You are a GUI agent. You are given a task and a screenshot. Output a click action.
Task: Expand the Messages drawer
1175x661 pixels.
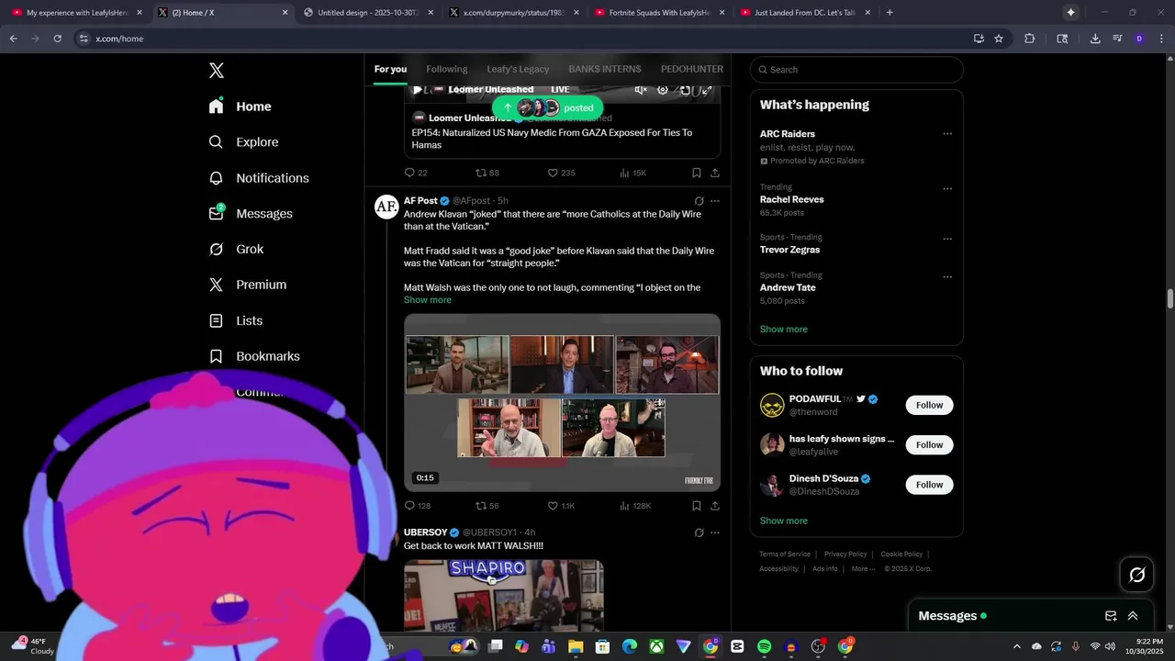[1133, 616]
